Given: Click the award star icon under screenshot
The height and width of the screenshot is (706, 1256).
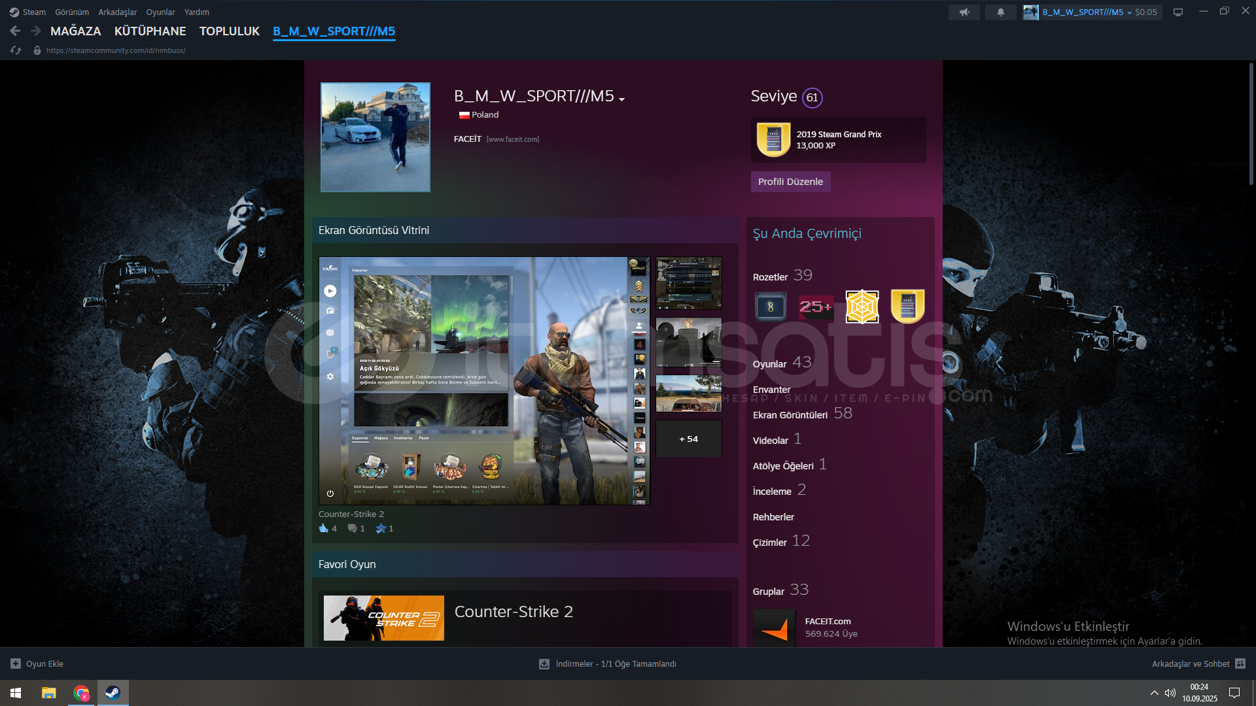Looking at the screenshot, I should tap(381, 528).
